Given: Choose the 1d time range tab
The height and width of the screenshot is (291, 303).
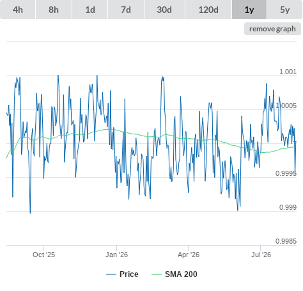Looking at the screenshot, I should (x=90, y=10).
